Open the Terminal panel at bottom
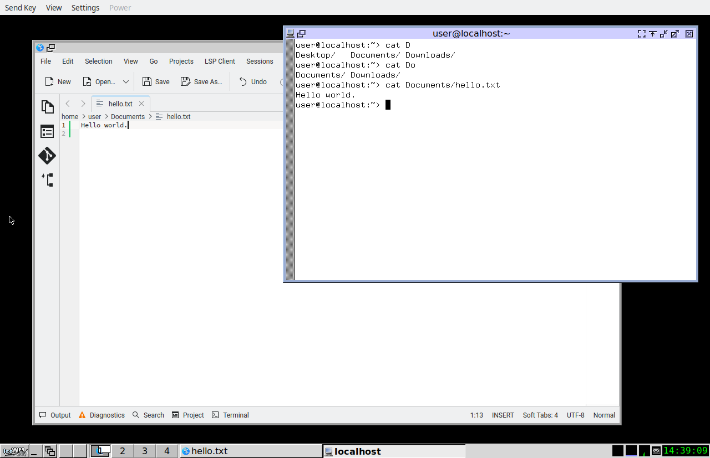Image resolution: width=710 pixels, height=458 pixels. point(230,415)
